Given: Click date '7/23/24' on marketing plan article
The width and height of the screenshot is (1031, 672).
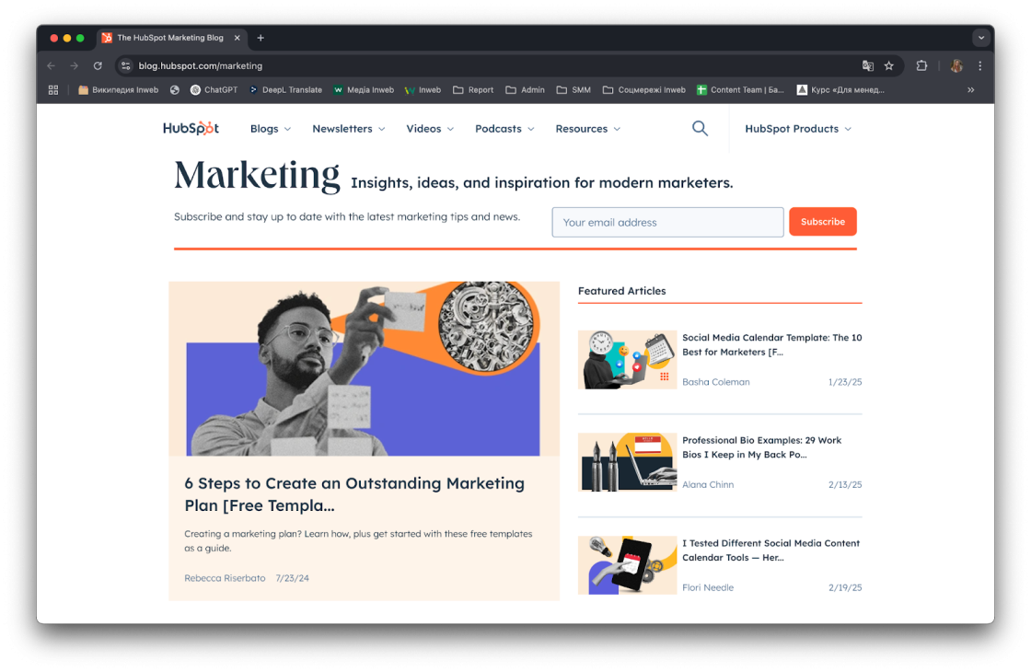Looking at the screenshot, I should point(292,578).
